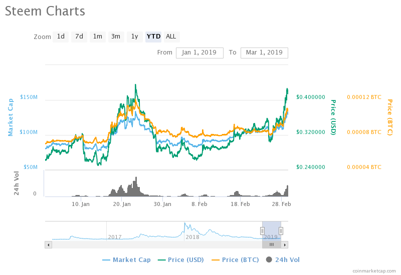This screenshot has width=401, height=275.
Task: Click the $0.320000 axis value
Action: [311, 132]
